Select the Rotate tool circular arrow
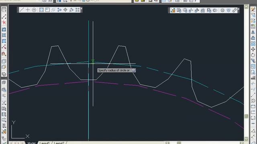This screenshot has height=144, width=257. tap(253, 55)
